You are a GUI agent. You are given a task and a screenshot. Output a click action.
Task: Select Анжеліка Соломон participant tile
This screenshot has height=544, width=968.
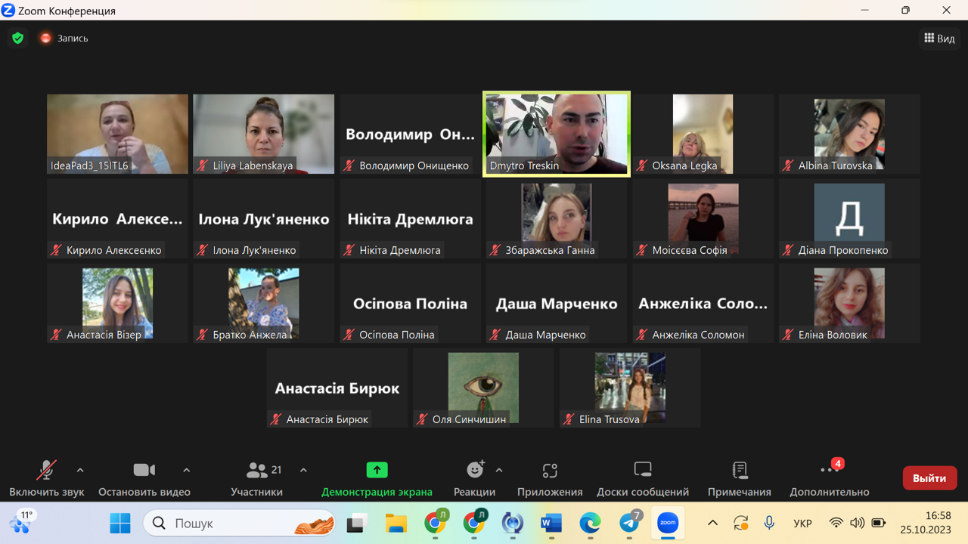[703, 303]
